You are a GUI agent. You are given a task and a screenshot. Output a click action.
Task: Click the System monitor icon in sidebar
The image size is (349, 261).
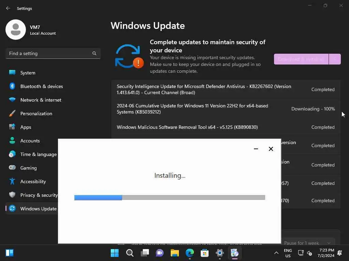coord(12,72)
